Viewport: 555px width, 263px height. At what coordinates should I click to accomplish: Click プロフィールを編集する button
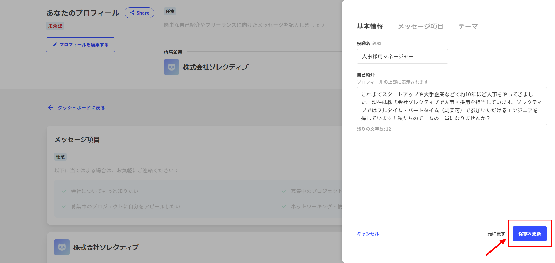(x=80, y=45)
